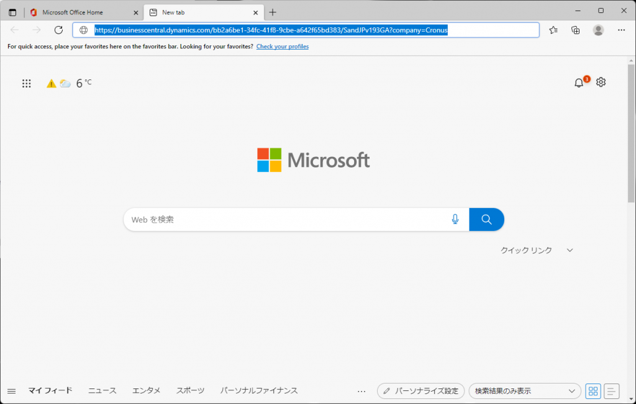Open the feed hamburger menu icon

pos(11,391)
